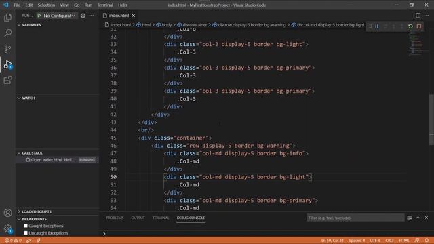Click the index.html breadcrumb item
Viewport: 434px width, 244px height.
click(x=118, y=25)
